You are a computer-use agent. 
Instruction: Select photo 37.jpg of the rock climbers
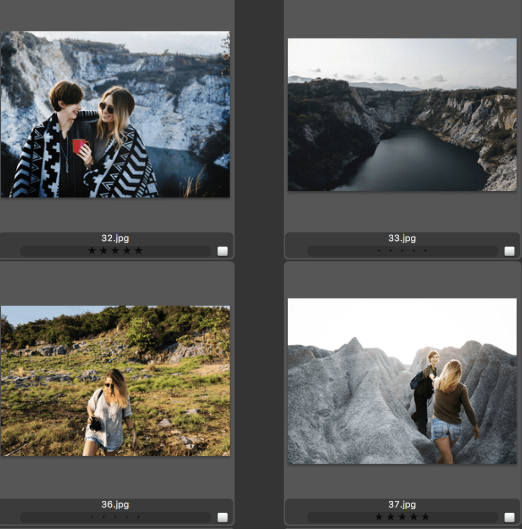pyautogui.click(x=403, y=381)
